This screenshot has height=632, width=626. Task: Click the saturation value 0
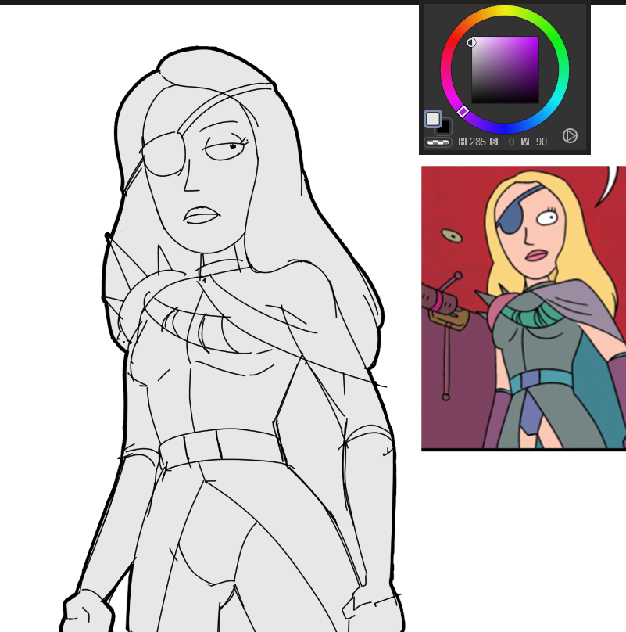(511, 142)
